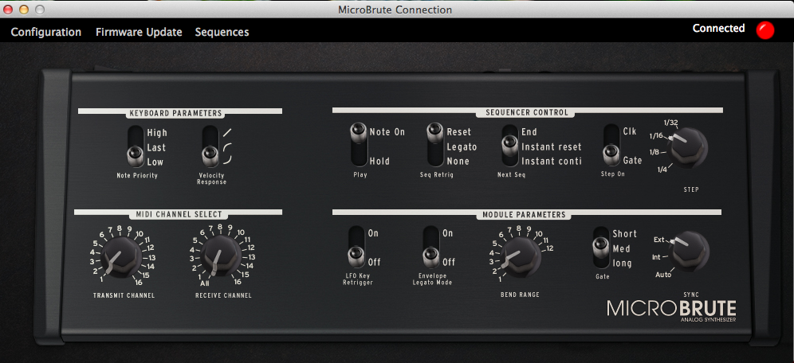
Task: Toggle the Step On Clk/Gate switch
Action: [x=611, y=145]
